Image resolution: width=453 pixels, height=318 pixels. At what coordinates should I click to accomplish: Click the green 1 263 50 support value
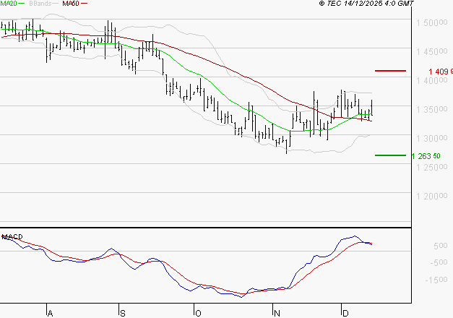tap(426, 156)
